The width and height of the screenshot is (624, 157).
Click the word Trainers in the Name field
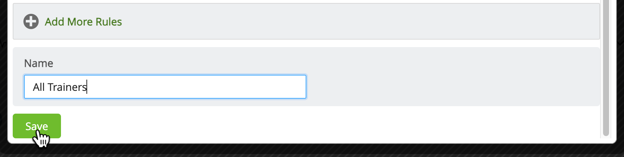[67, 87]
